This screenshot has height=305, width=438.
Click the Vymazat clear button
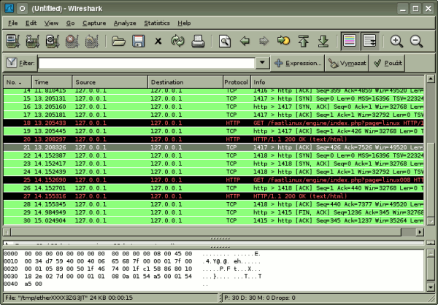pyautogui.click(x=346, y=63)
